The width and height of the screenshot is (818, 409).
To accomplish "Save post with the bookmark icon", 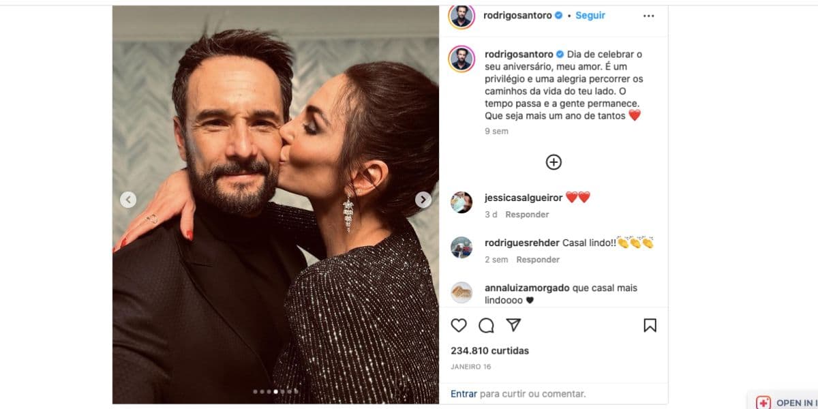I will tap(650, 325).
